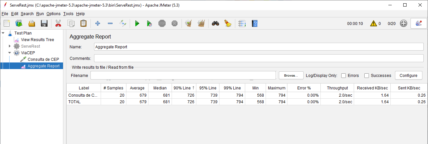Click the threads status circle icon
The image size is (428, 144).
[403, 23]
